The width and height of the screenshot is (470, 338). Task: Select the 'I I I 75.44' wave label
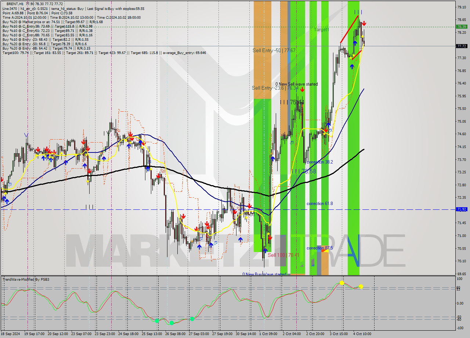coord(292,102)
